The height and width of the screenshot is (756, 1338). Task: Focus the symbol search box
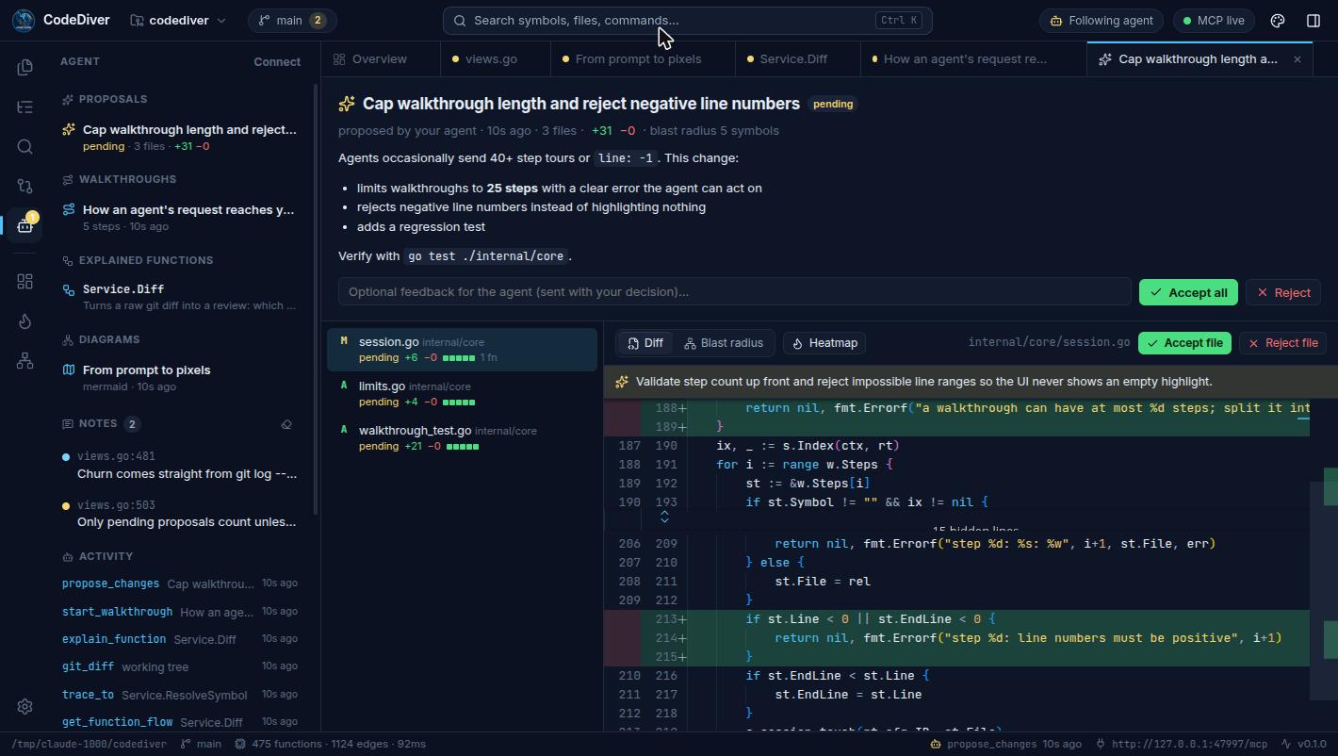click(x=688, y=20)
